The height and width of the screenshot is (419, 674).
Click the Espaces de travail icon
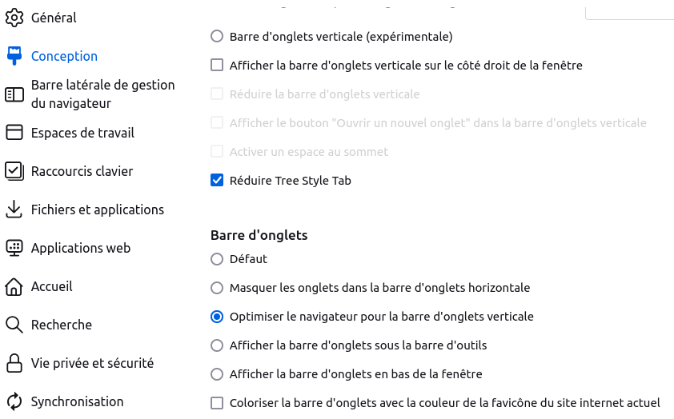(14, 133)
